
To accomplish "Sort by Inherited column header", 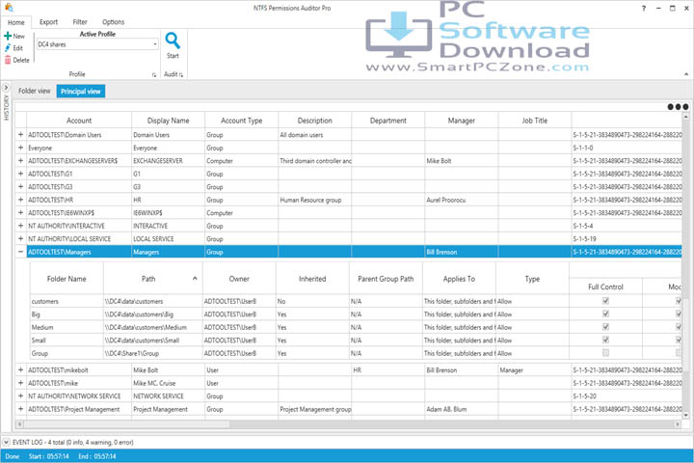I will coord(312,279).
